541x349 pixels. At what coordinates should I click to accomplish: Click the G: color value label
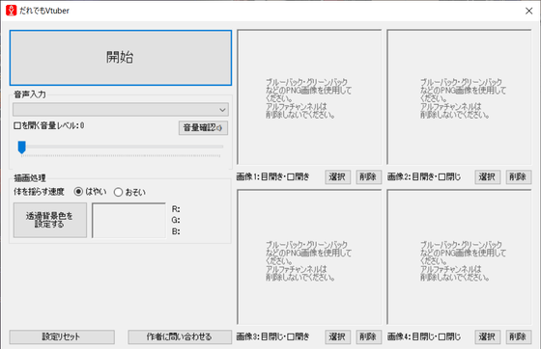(176, 220)
